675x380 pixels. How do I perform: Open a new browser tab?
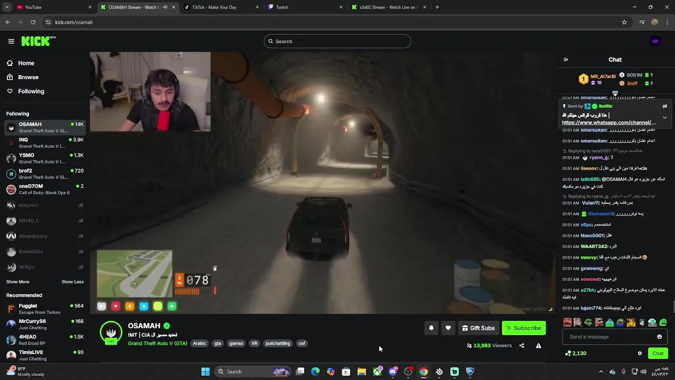pos(437,7)
